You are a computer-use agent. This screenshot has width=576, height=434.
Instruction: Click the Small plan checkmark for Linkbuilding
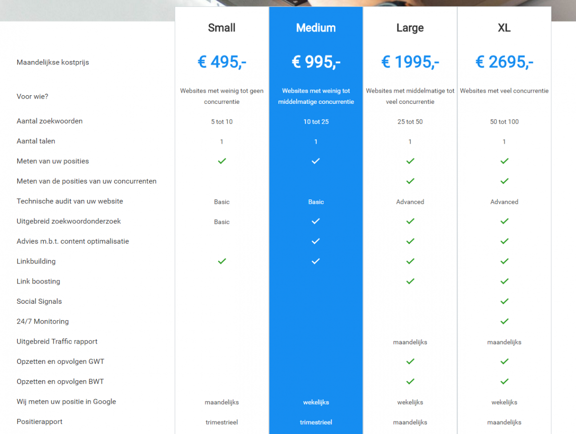(x=222, y=261)
